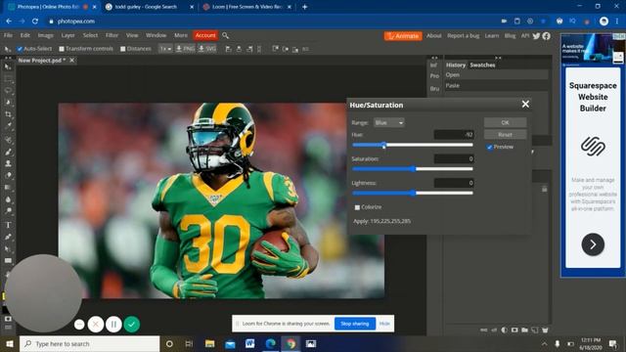Click the Saturation slider track
The image size is (626, 352).
(413, 169)
